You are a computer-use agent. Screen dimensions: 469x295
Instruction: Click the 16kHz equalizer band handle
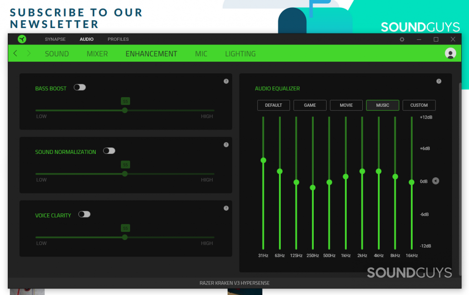pos(412,182)
